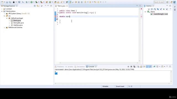Image resolution: width=177 pixels, height=99 pixels.
Task: Click the External Tools run icon
Action: coord(41,2)
